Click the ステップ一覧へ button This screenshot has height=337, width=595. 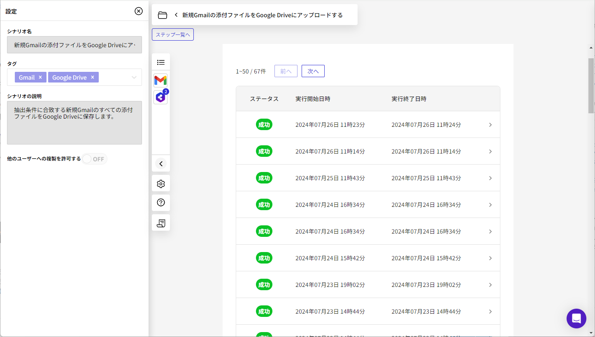pyautogui.click(x=173, y=34)
